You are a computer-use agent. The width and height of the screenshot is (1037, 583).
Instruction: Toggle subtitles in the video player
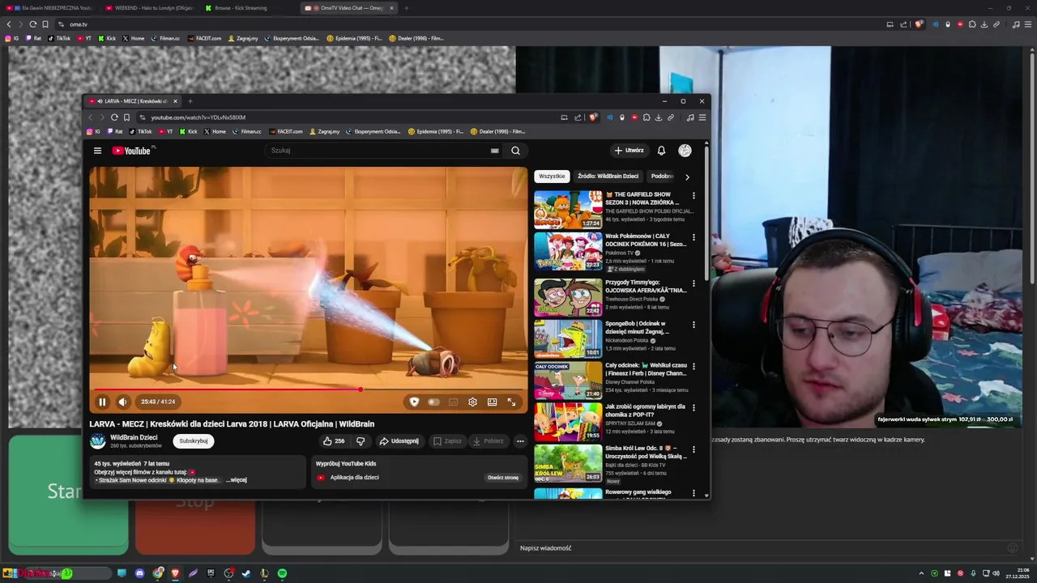pos(453,402)
